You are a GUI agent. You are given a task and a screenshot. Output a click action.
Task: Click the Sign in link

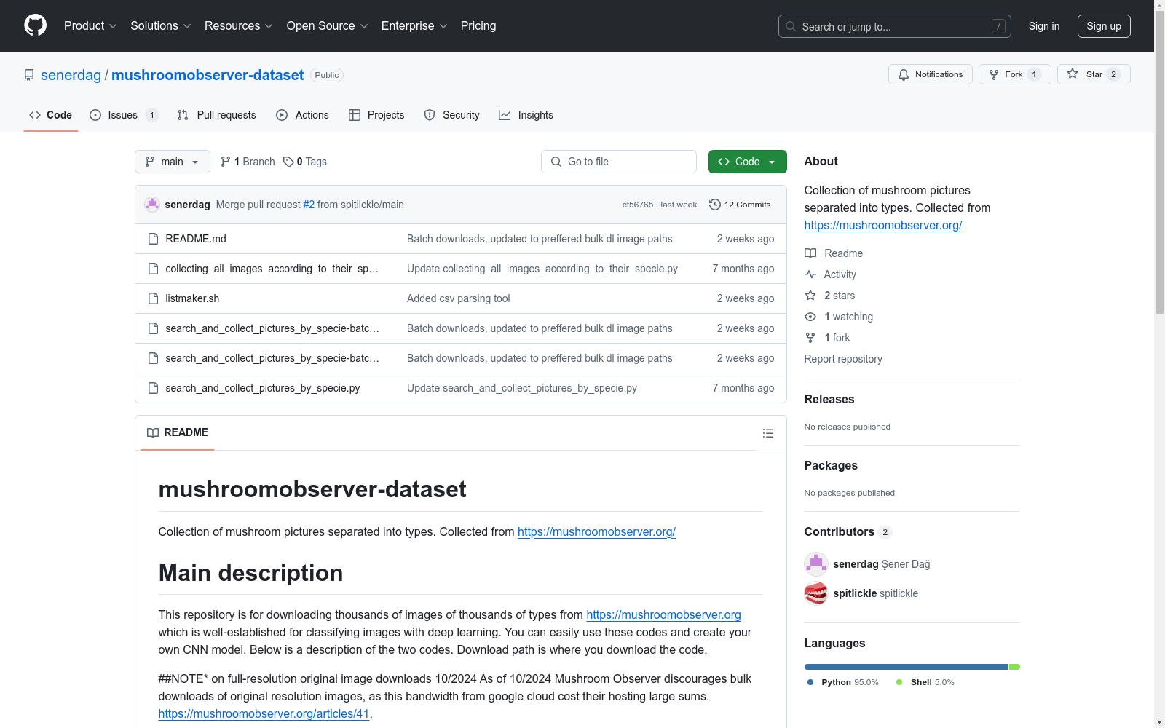click(x=1044, y=26)
